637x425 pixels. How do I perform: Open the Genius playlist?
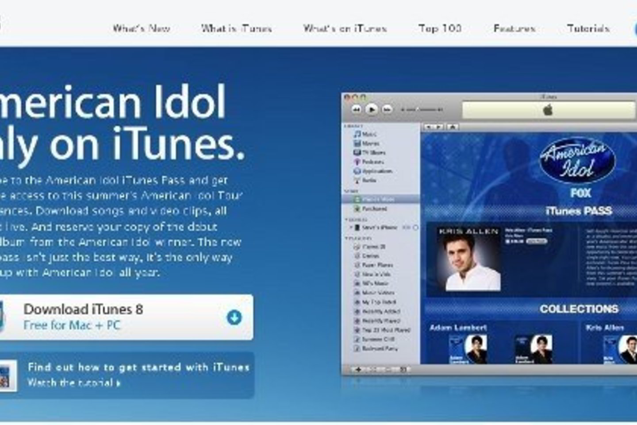[366, 256]
